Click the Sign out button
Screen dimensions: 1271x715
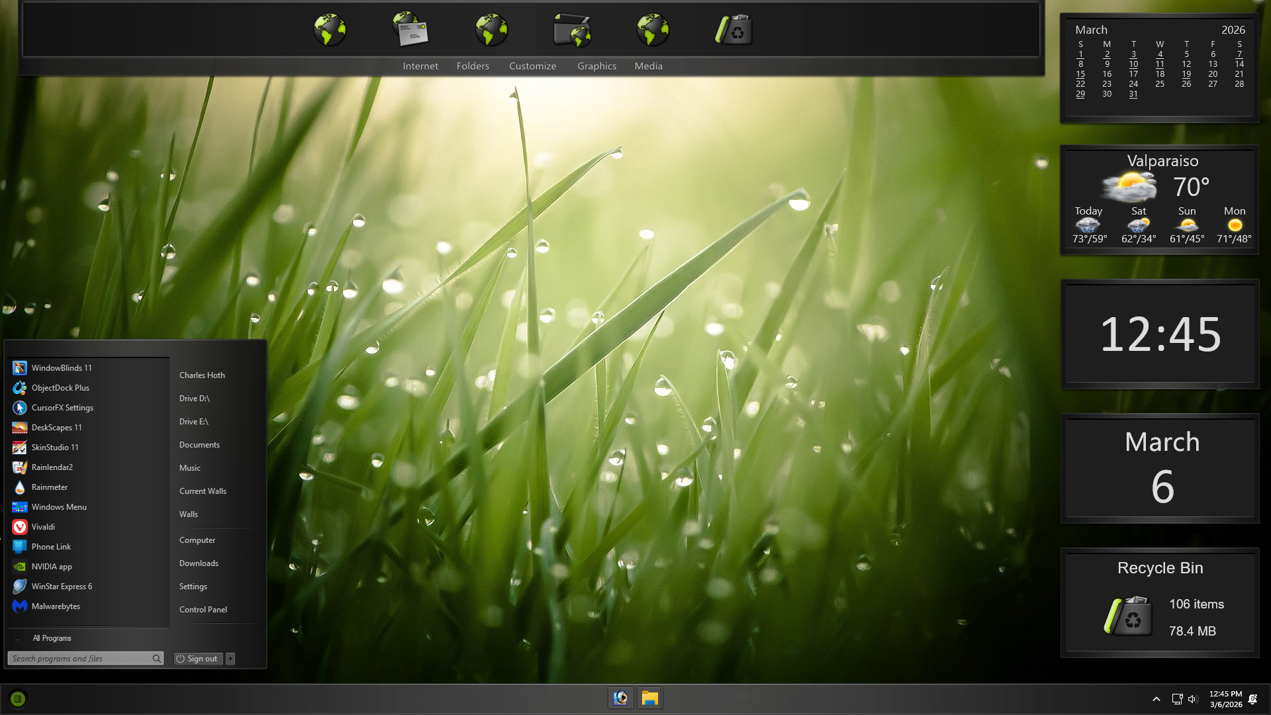tap(198, 659)
